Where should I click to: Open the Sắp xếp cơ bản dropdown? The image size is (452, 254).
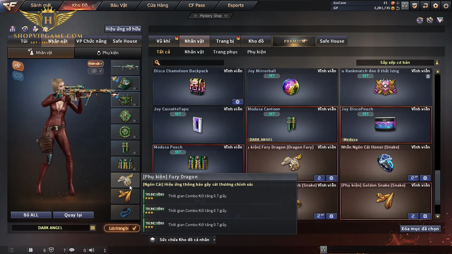[398, 63]
